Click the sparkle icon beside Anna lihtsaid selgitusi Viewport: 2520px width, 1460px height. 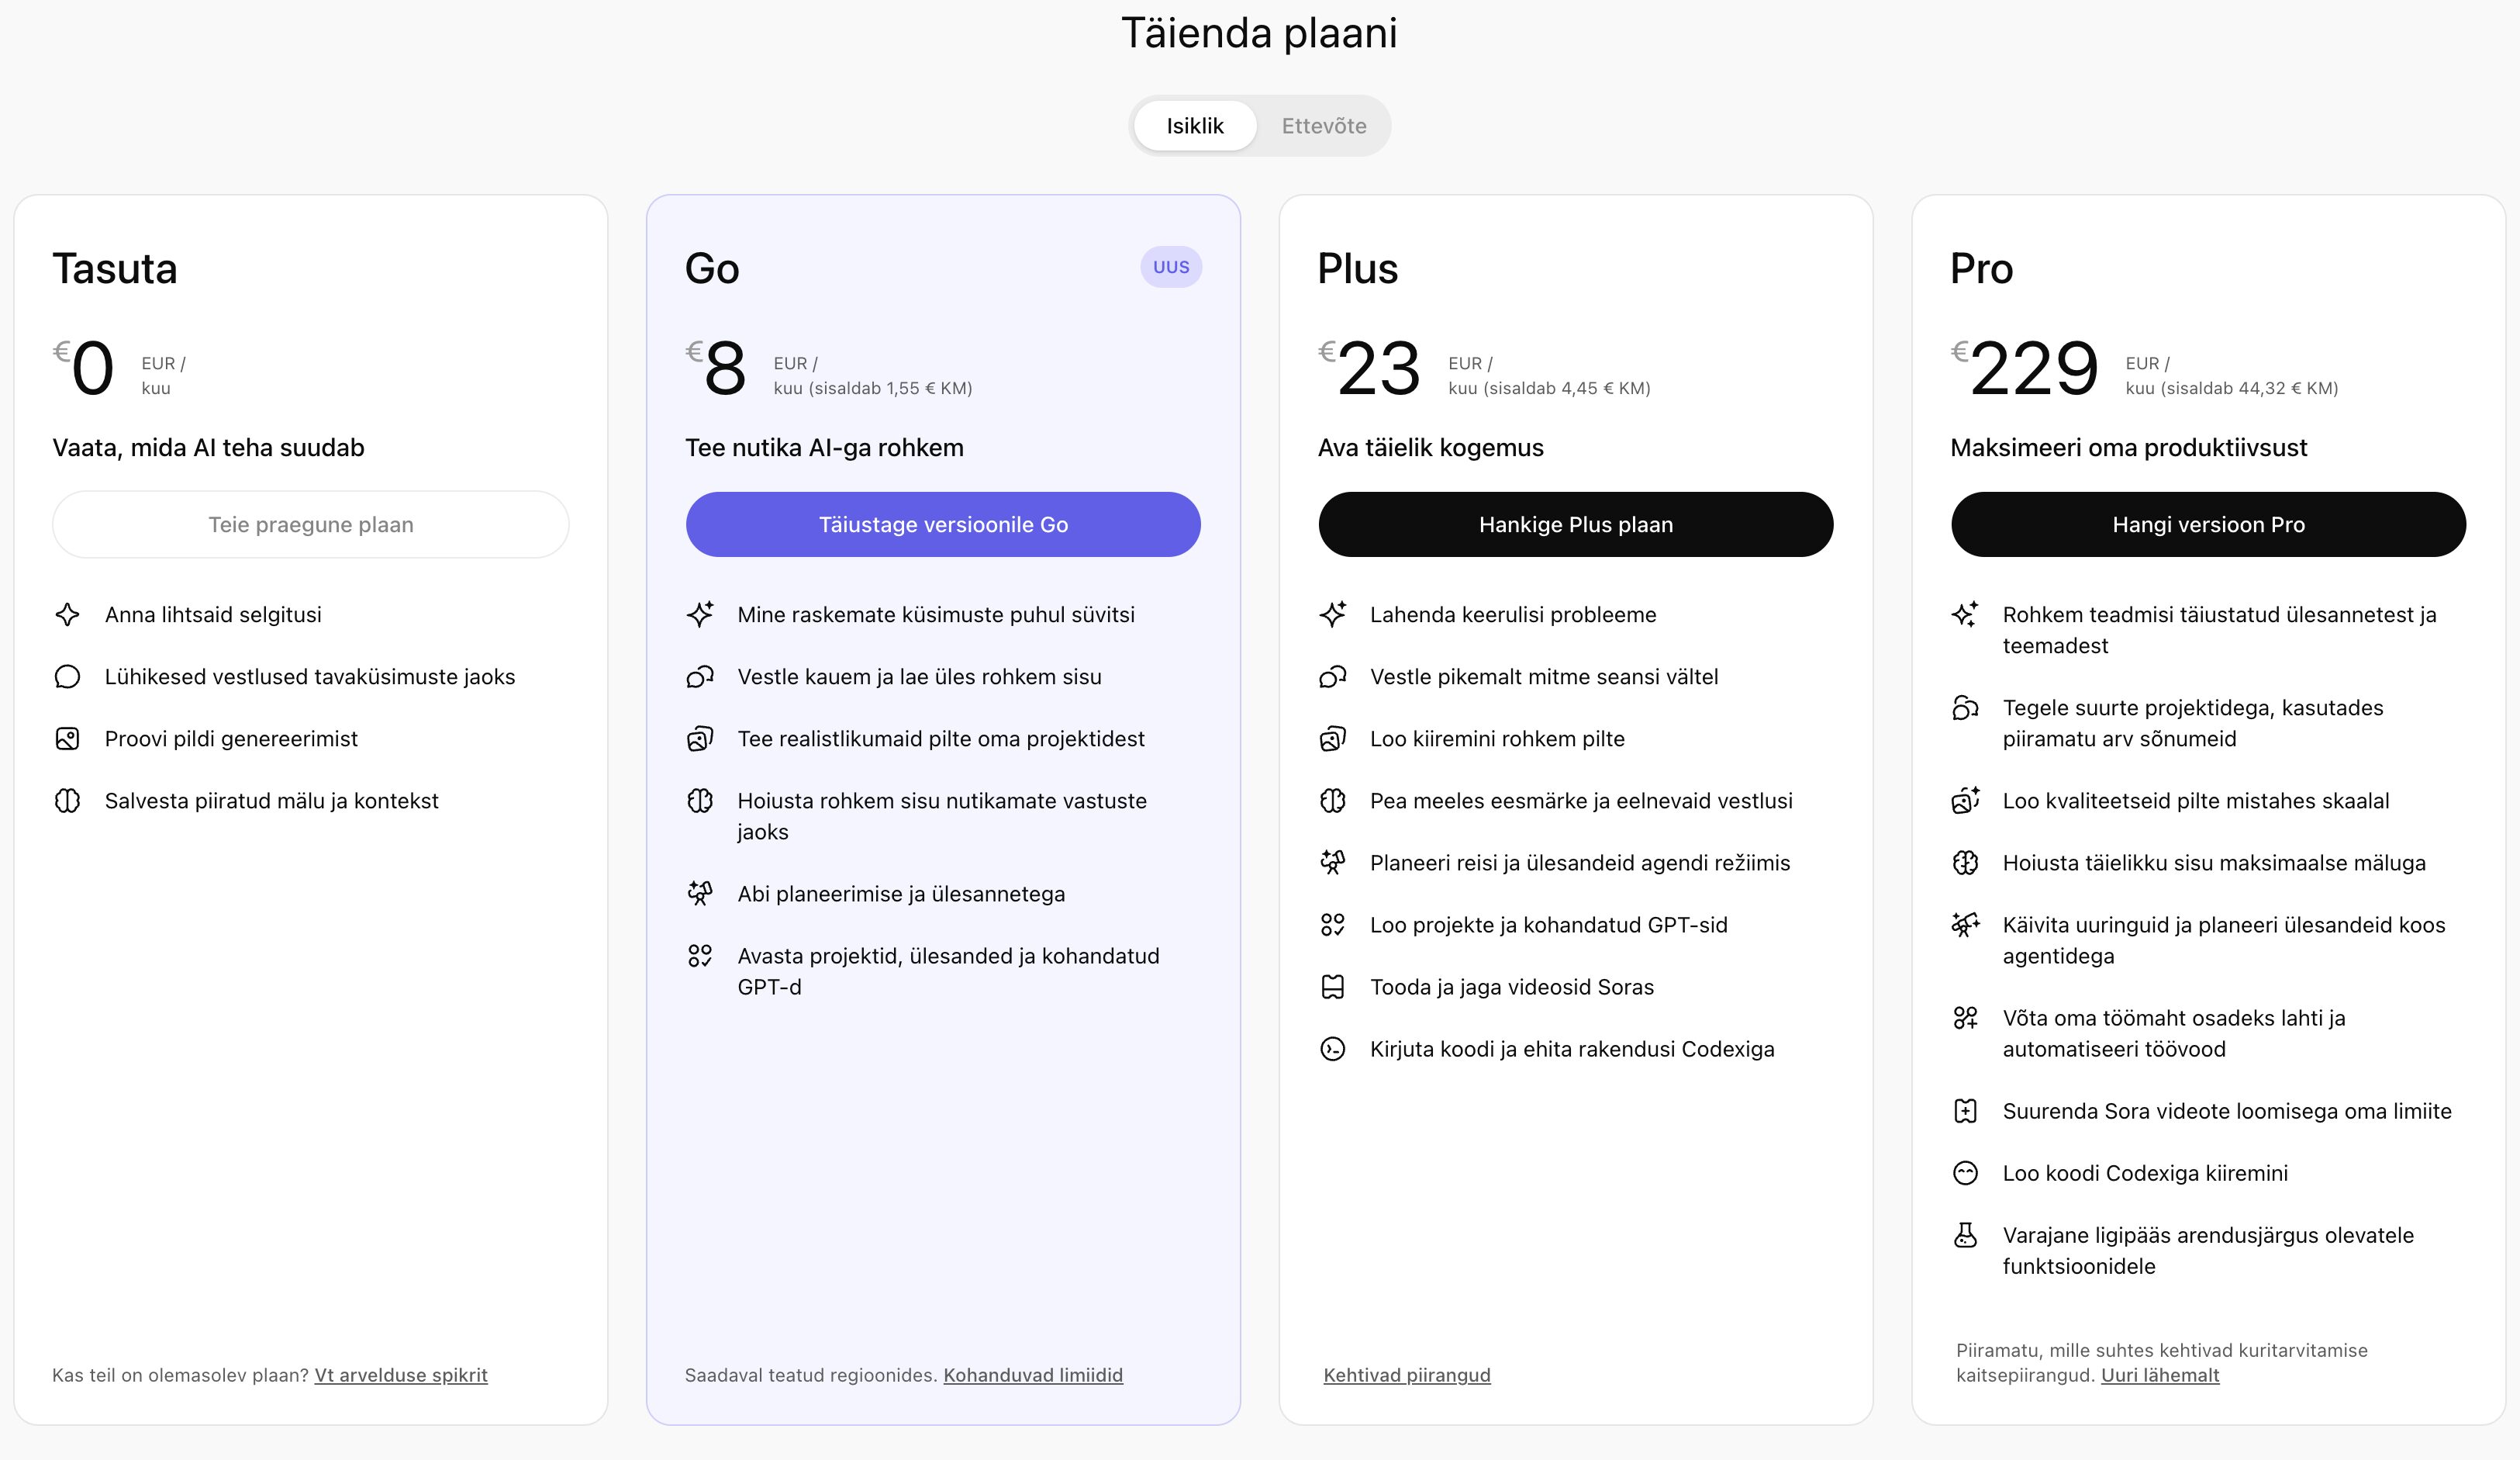click(67, 614)
